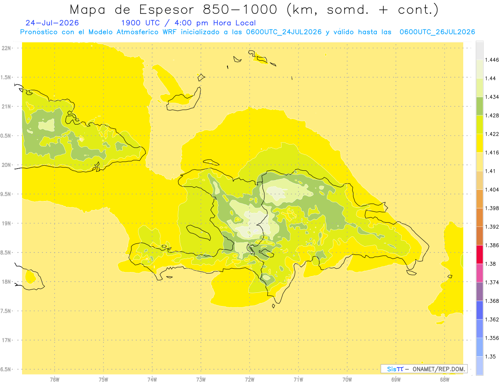Click the legend value '1.374'

coord(492,282)
